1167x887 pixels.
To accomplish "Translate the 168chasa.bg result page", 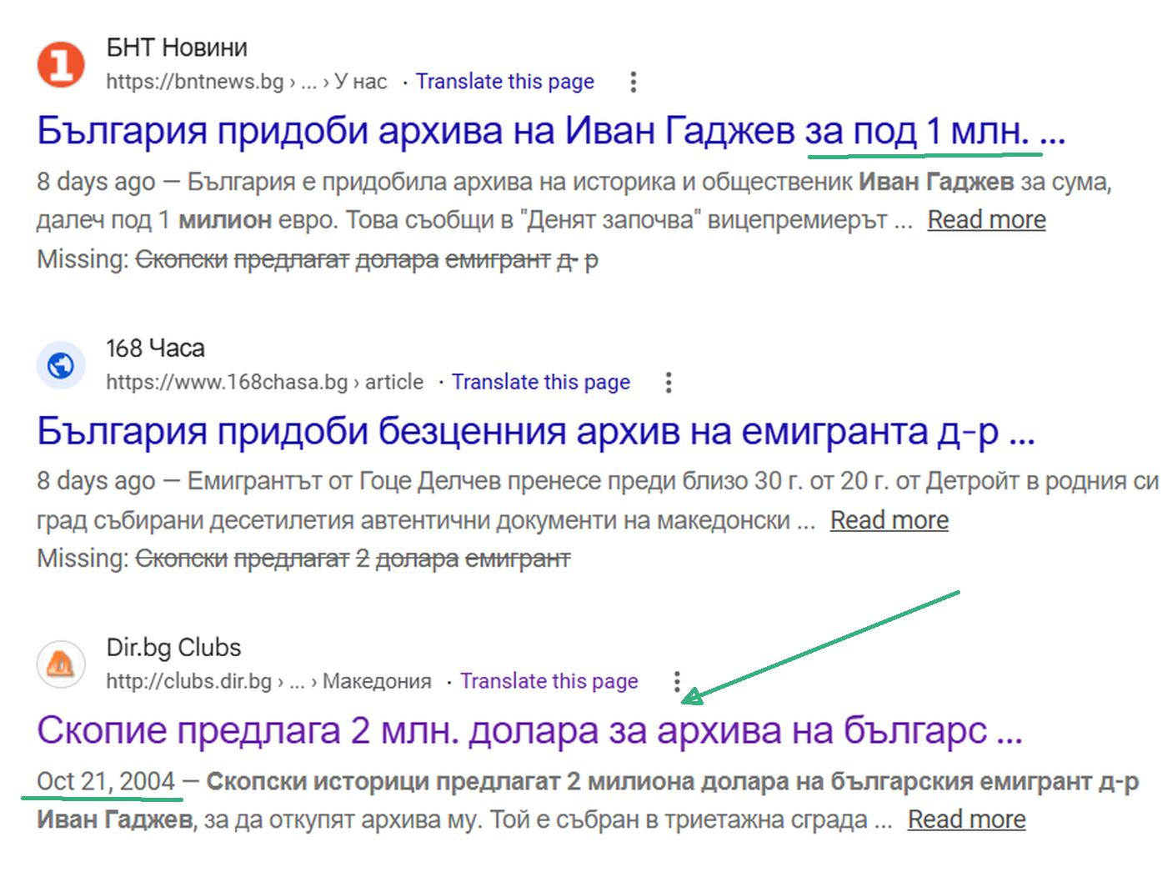I will tap(541, 383).
